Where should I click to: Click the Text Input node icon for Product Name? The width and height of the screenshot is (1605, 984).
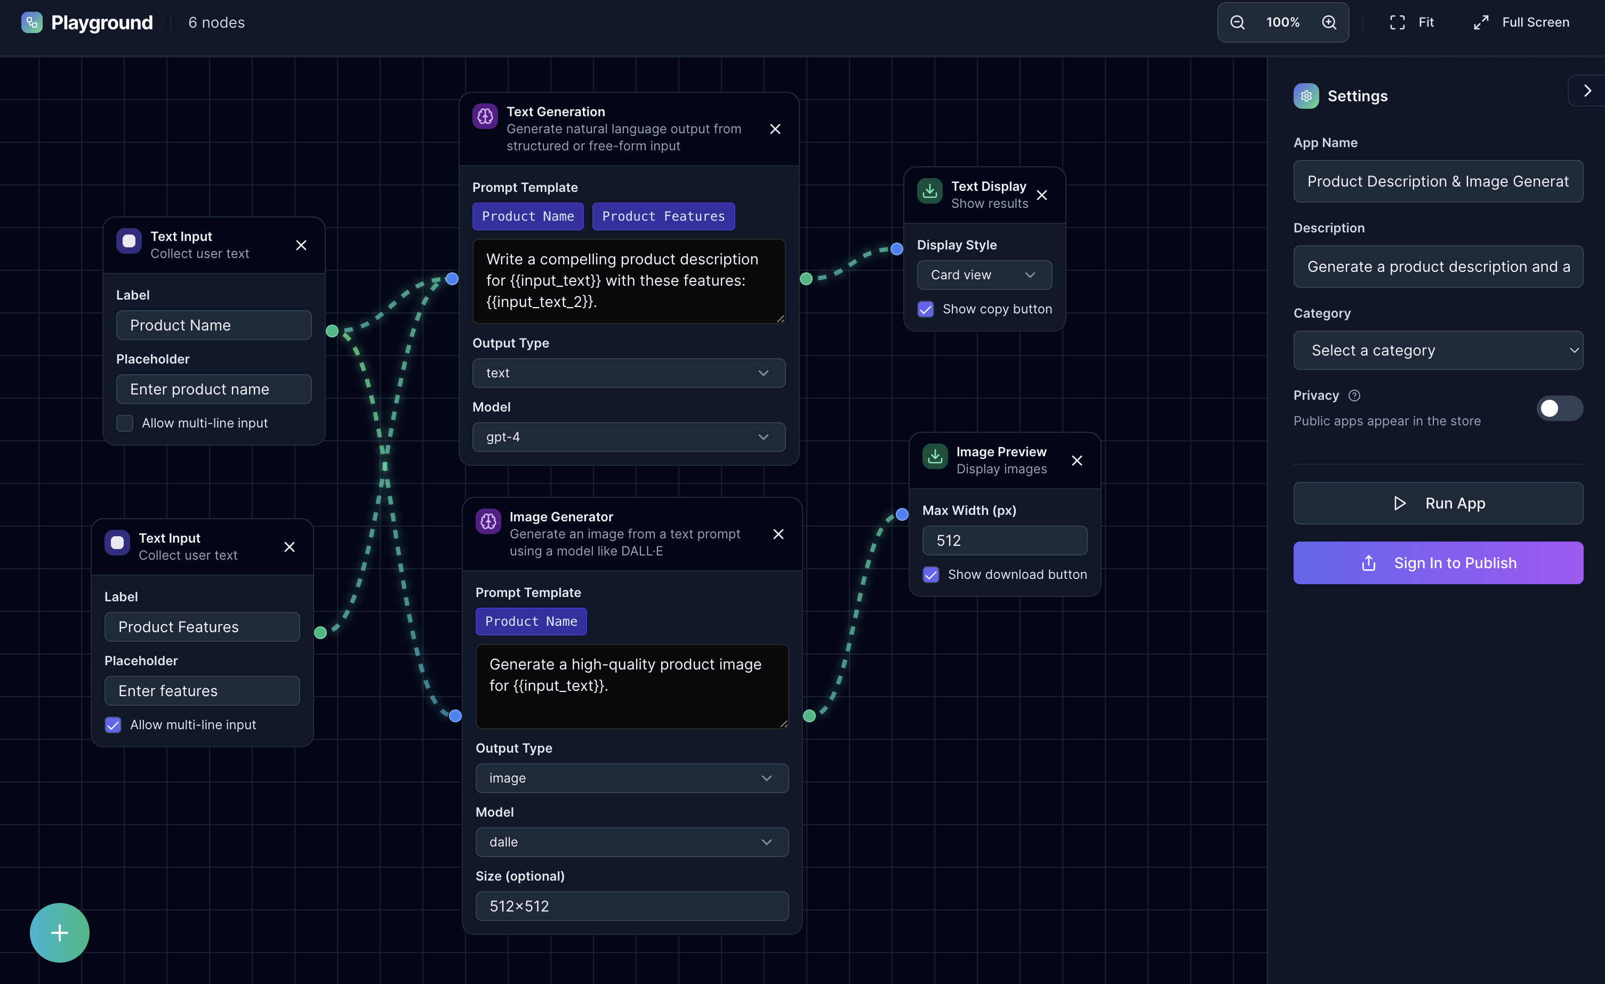pos(129,241)
